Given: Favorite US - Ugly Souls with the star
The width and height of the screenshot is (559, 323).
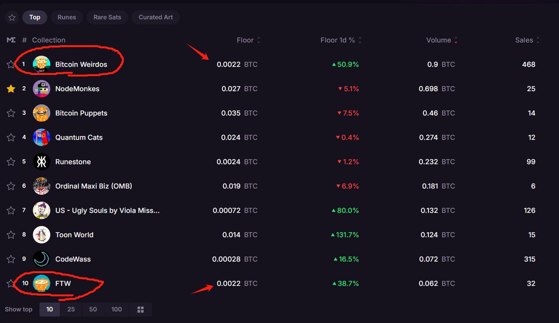Looking at the screenshot, I should click(x=11, y=210).
